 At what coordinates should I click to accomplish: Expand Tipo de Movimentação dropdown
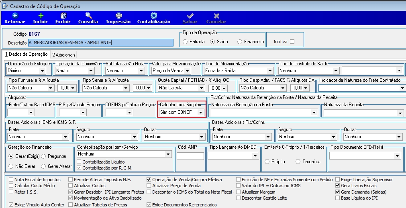[x=270, y=71]
